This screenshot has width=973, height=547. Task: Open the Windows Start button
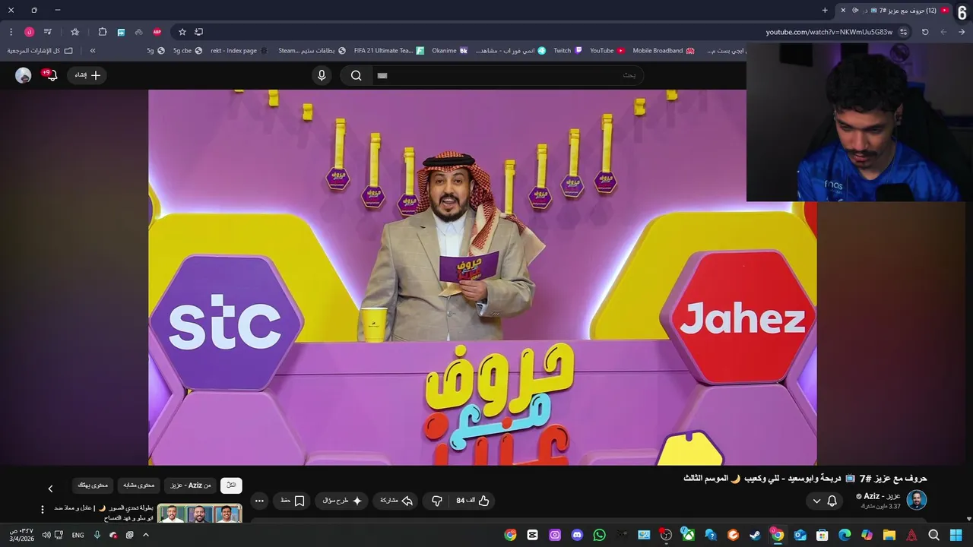click(956, 535)
